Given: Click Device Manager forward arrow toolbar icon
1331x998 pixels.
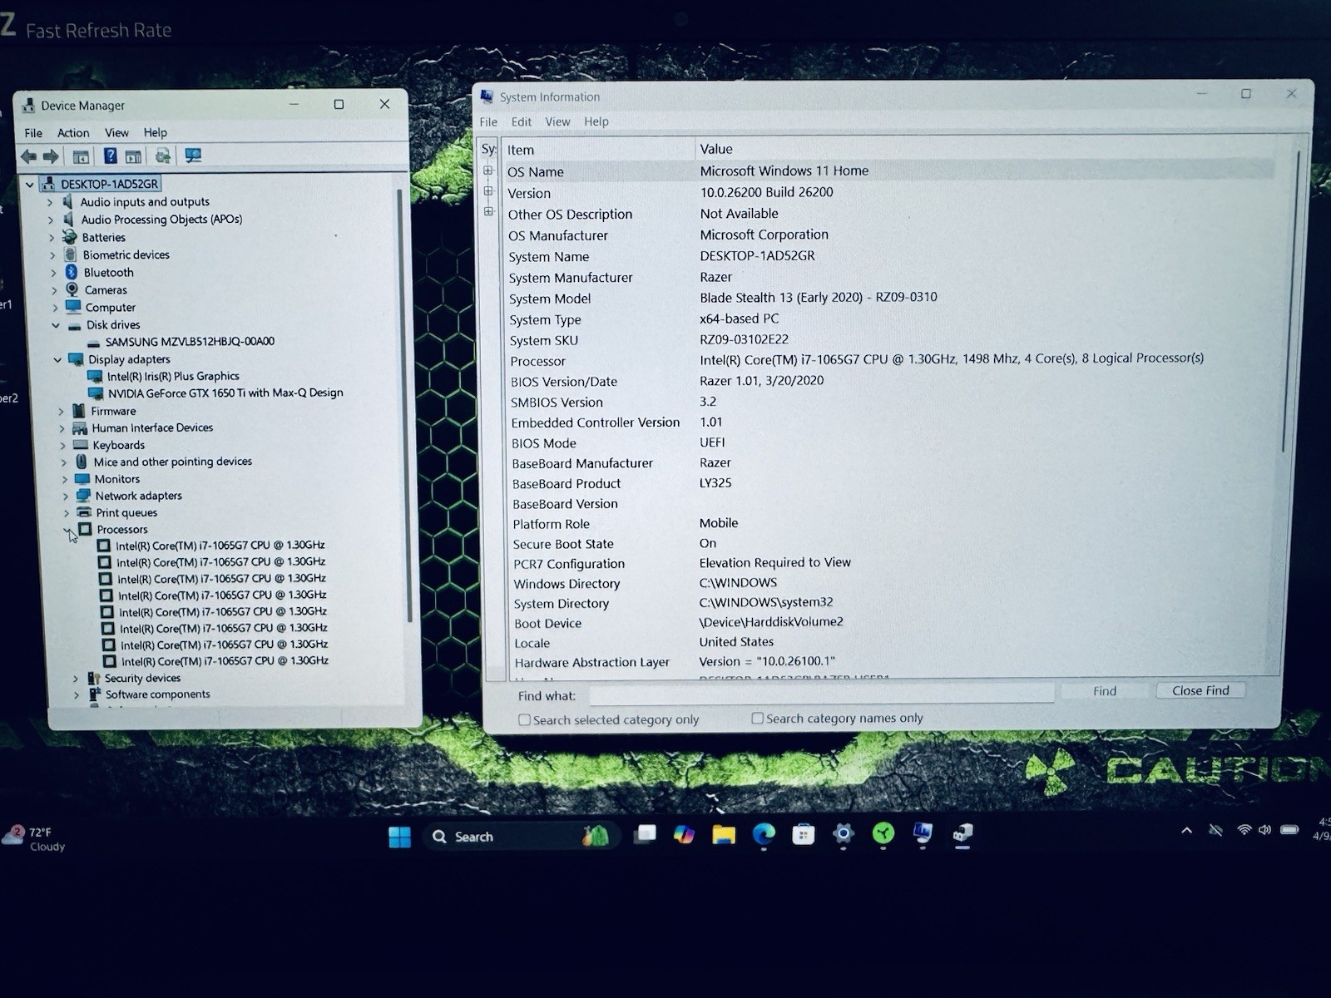Looking at the screenshot, I should click(51, 156).
